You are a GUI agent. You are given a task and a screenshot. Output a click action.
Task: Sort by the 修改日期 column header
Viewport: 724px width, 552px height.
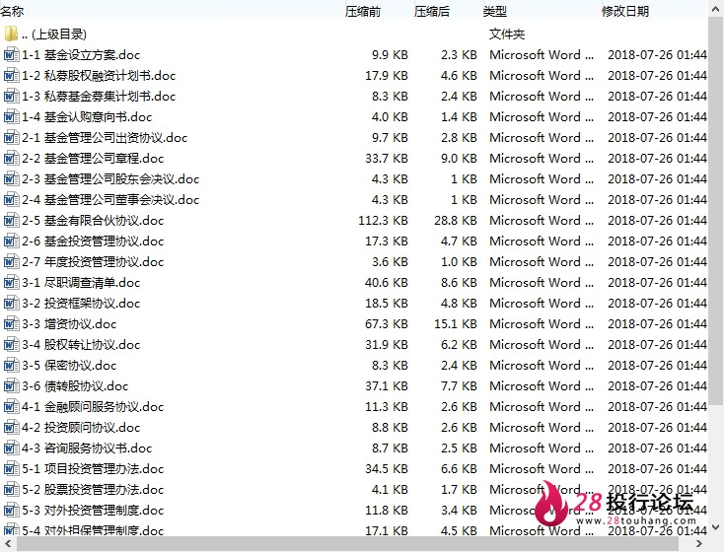(x=625, y=11)
